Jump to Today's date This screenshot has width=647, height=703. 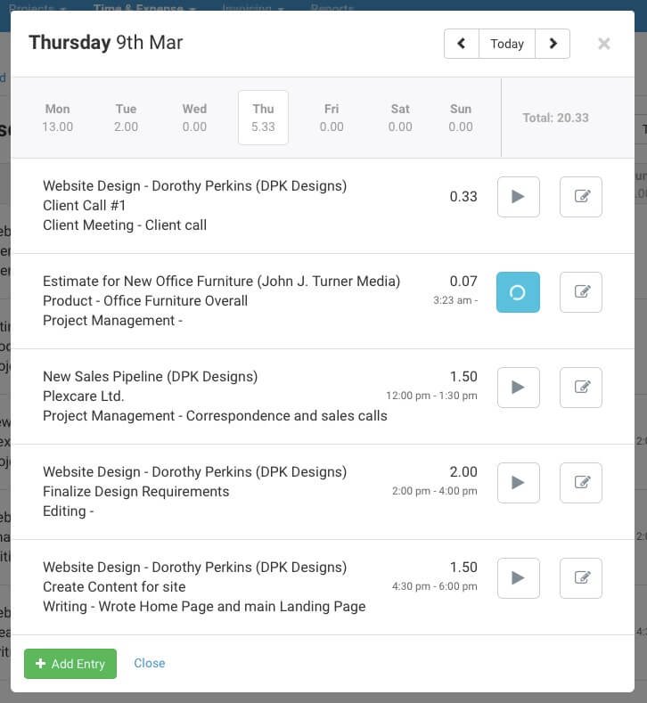coord(507,44)
